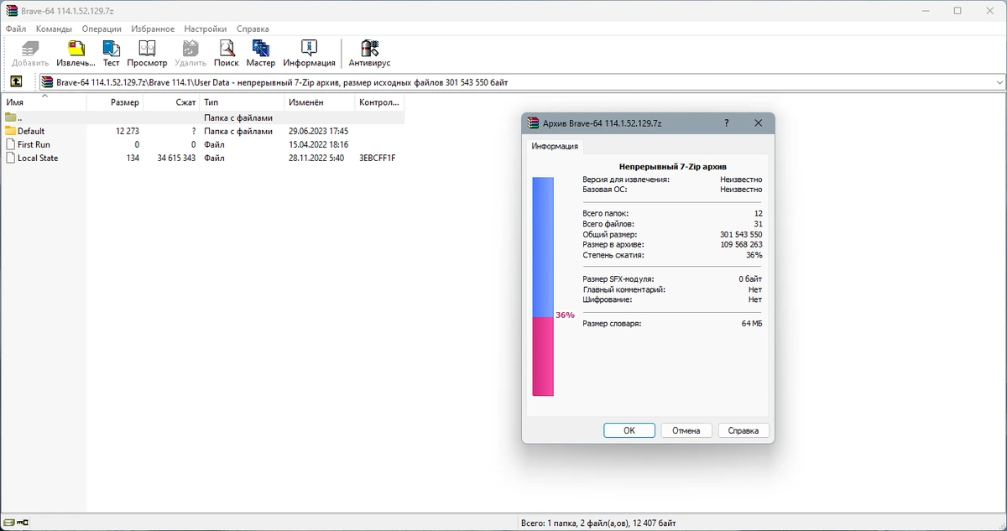Select the Информация tab in dialog
The image size is (1007, 531).
coord(555,146)
